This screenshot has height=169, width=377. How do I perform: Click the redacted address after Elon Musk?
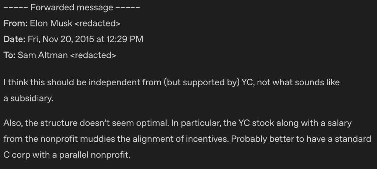(98, 24)
